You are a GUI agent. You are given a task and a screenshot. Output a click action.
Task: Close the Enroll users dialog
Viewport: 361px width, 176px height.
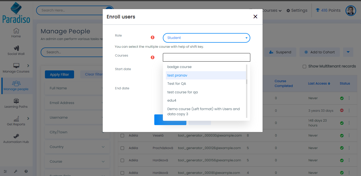(x=255, y=17)
